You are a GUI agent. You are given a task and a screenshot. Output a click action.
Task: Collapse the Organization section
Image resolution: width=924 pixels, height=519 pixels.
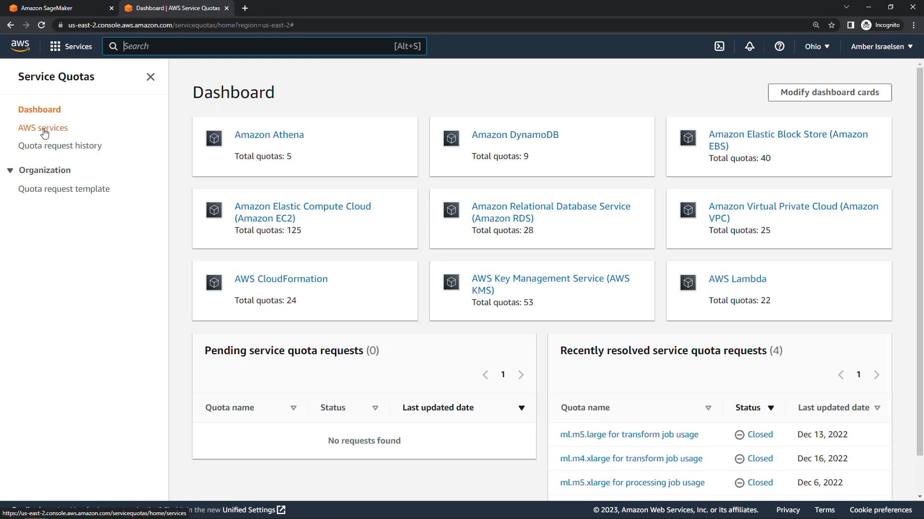(x=10, y=170)
